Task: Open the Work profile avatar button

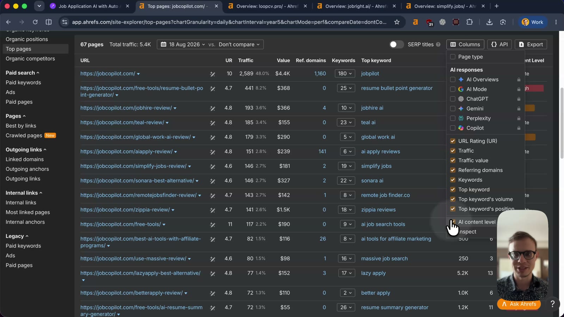Action: 532,22
